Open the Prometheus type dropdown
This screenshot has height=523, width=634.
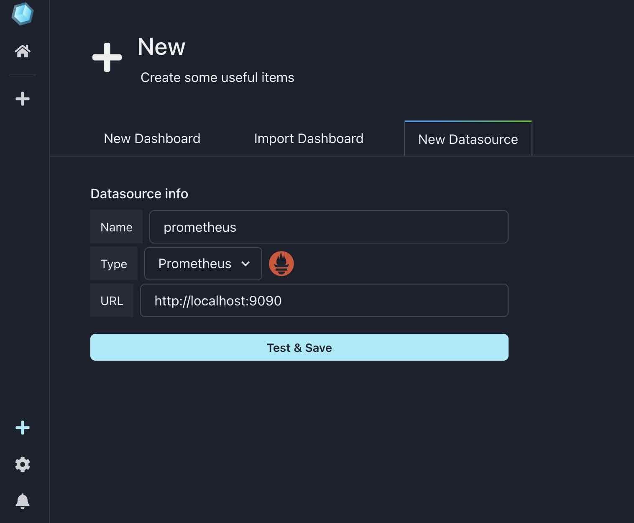pyautogui.click(x=203, y=264)
